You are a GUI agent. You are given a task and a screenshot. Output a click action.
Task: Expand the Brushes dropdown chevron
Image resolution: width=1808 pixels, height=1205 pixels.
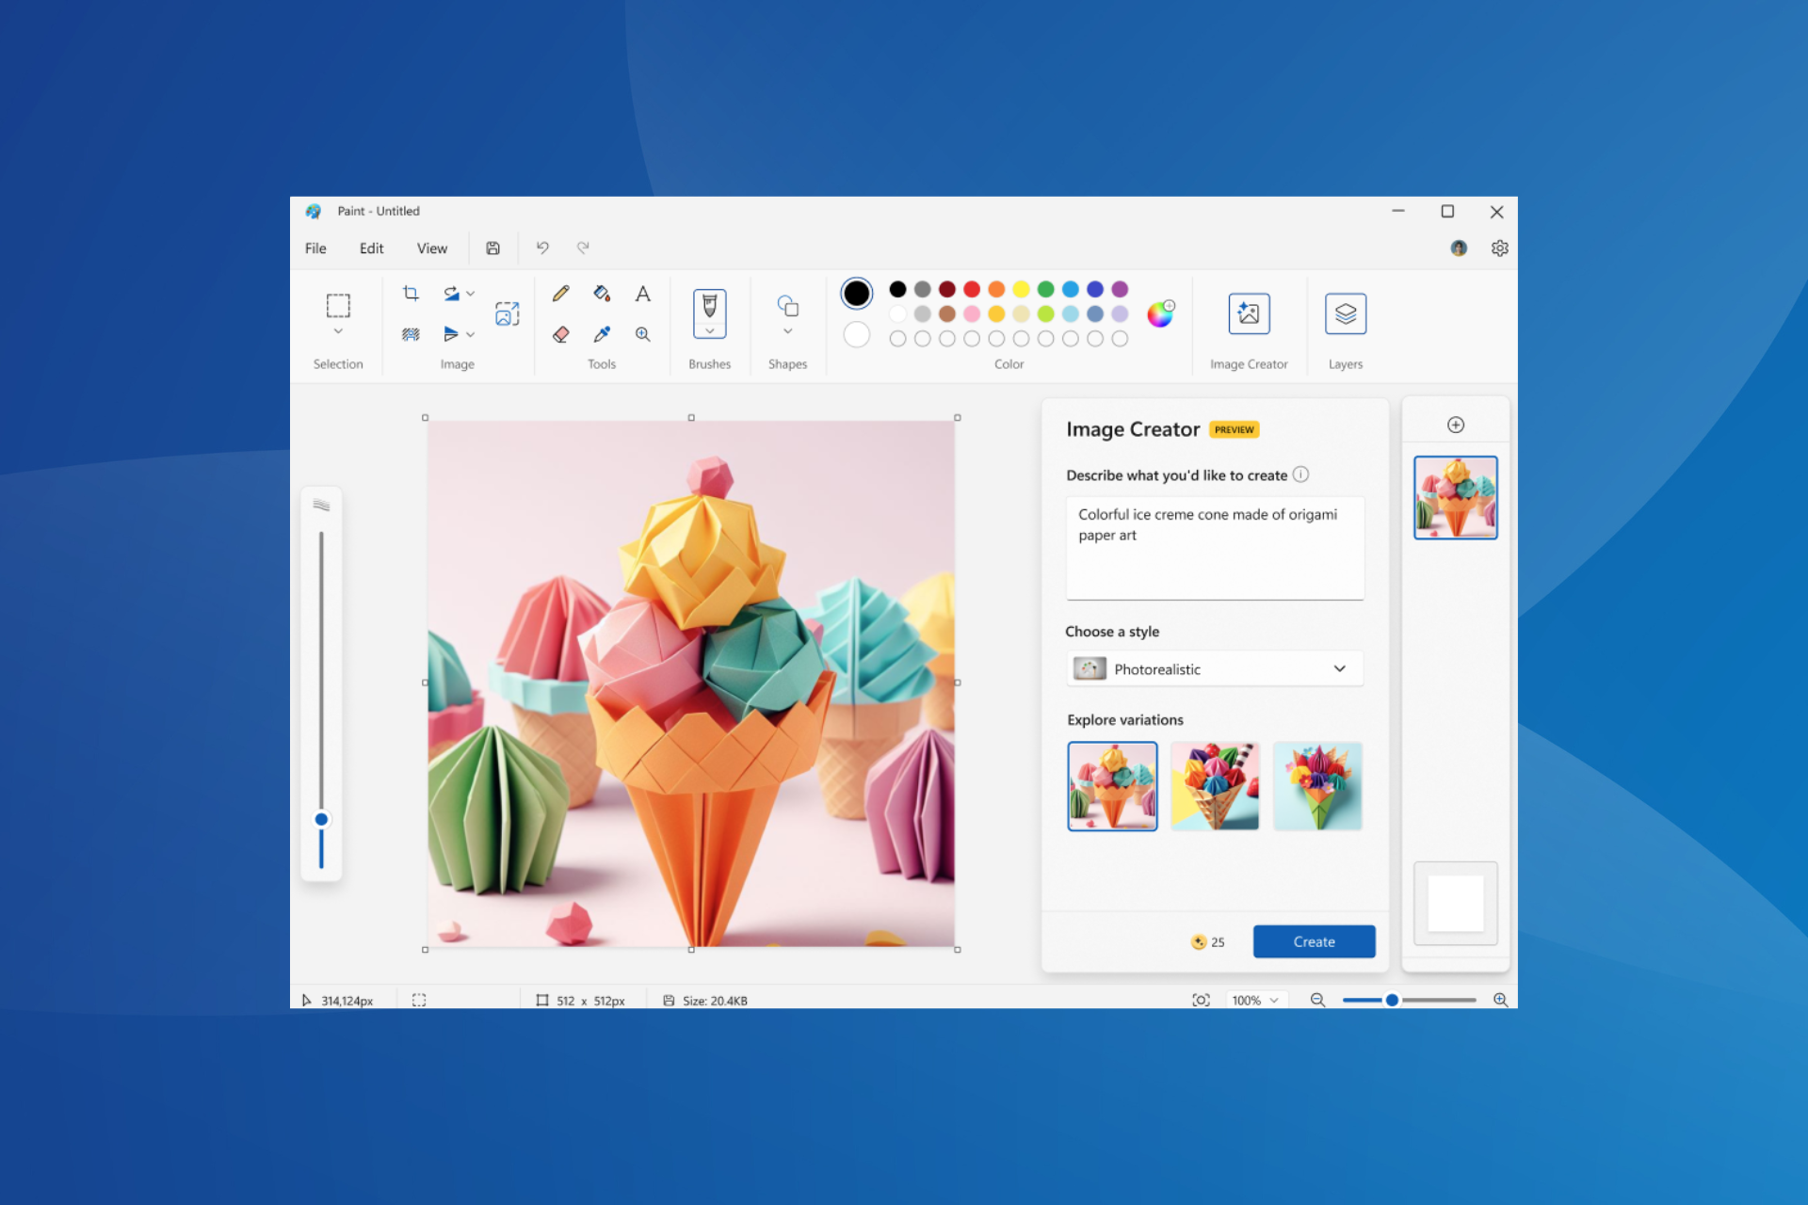[x=710, y=331]
